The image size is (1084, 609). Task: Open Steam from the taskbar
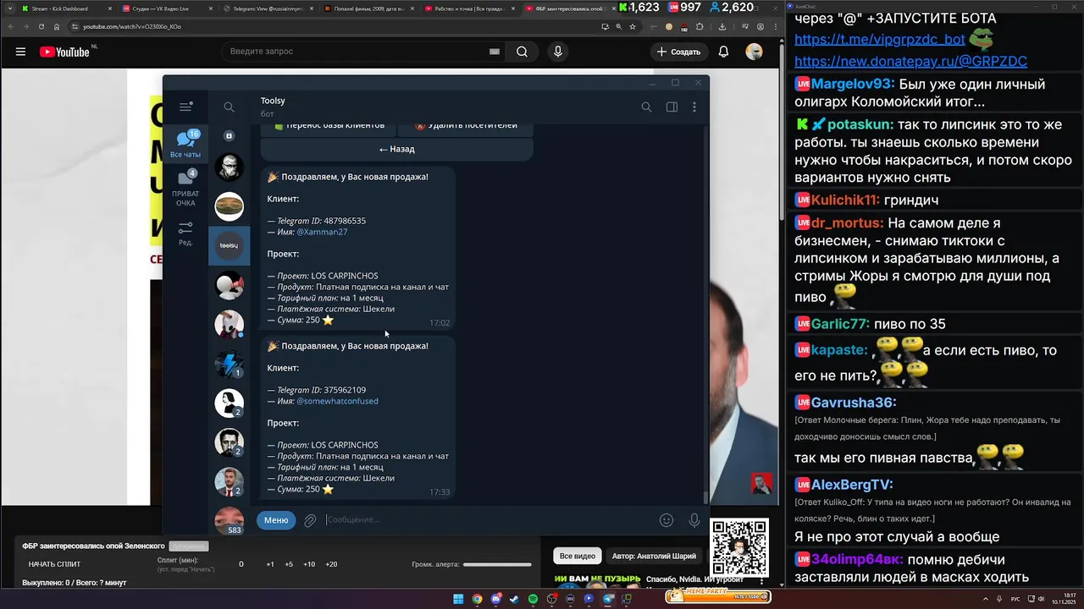click(x=514, y=599)
